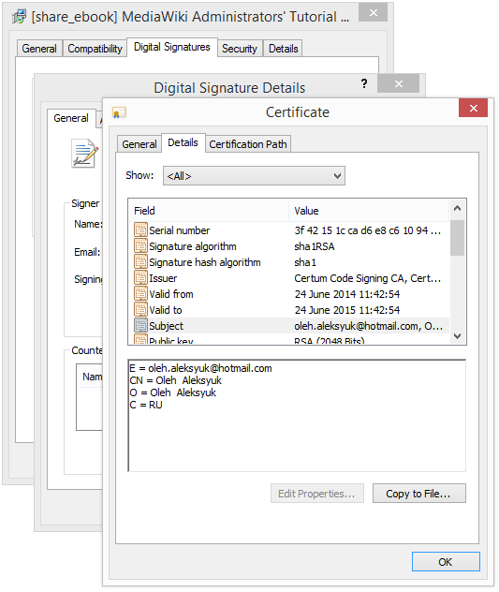Click the value '3f 42 15 1c ca d6 e8 c6 10 94 ...'
The width and height of the screenshot is (499, 592).
[x=368, y=230]
